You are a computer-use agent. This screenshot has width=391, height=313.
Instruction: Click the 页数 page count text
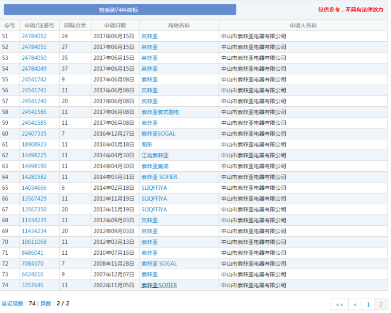point(55,304)
